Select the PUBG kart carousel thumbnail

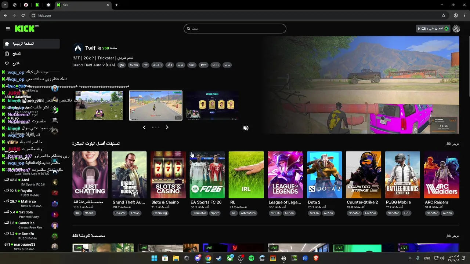click(99, 106)
